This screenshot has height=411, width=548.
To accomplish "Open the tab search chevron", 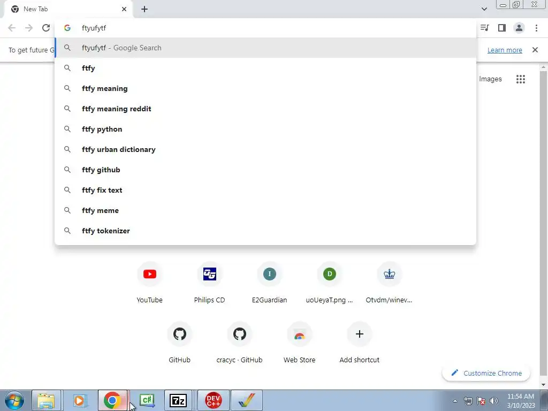I will point(484,9).
